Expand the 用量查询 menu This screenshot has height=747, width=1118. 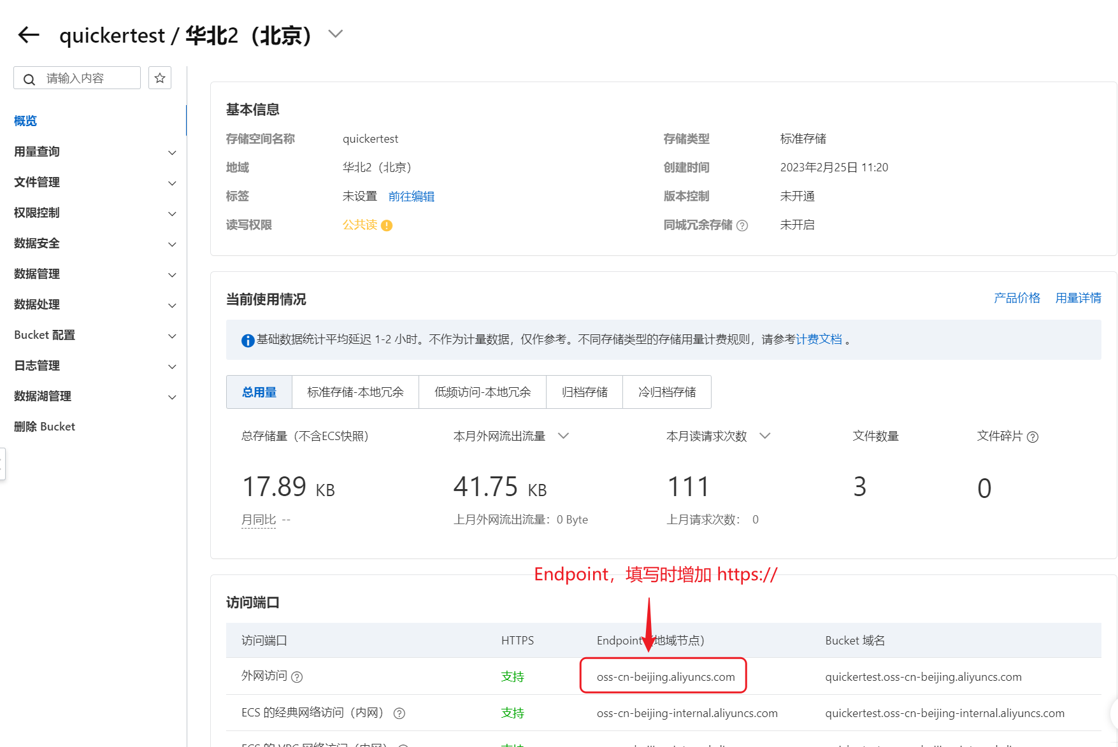pyautogui.click(x=94, y=152)
